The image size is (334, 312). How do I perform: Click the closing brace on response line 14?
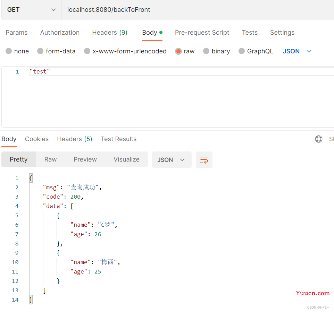click(x=31, y=300)
